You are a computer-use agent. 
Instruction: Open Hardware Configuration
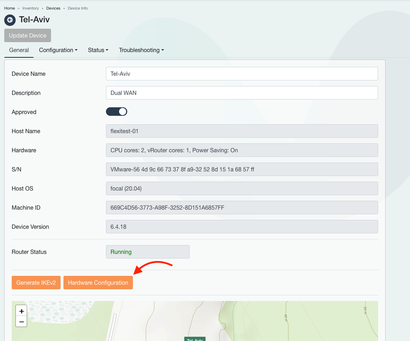point(98,283)
